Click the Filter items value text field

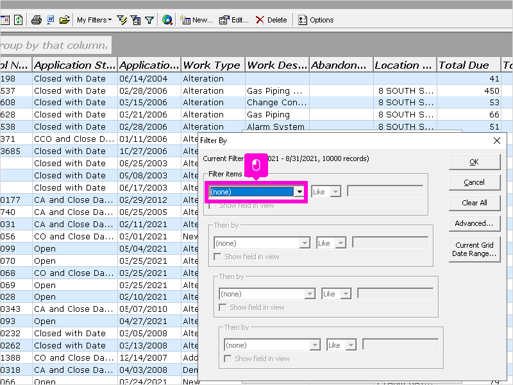coord(385,191)
